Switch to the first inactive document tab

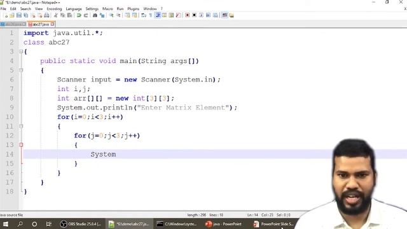(x=13, y=24)
